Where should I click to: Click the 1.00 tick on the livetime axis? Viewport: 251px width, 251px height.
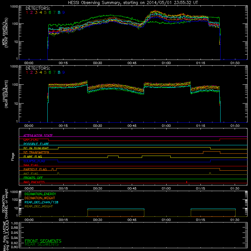tap(14, 223)
